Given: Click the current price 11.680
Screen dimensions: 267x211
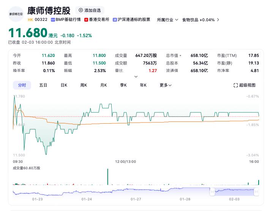Looking at the screenshot, I should pos(28,33).
